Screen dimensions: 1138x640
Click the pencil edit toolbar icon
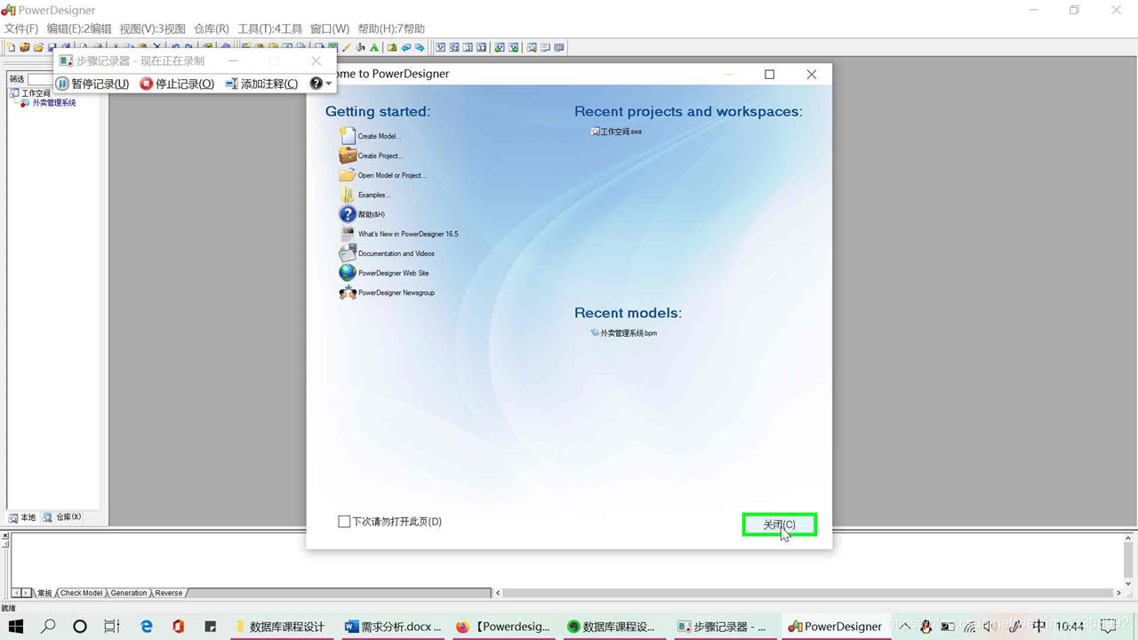coord(347,48)
